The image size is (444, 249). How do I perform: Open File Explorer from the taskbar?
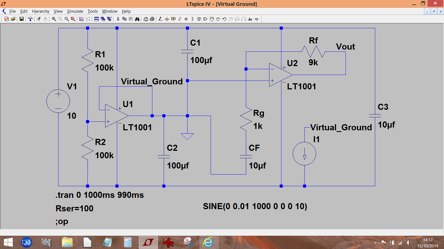point(67,243)
